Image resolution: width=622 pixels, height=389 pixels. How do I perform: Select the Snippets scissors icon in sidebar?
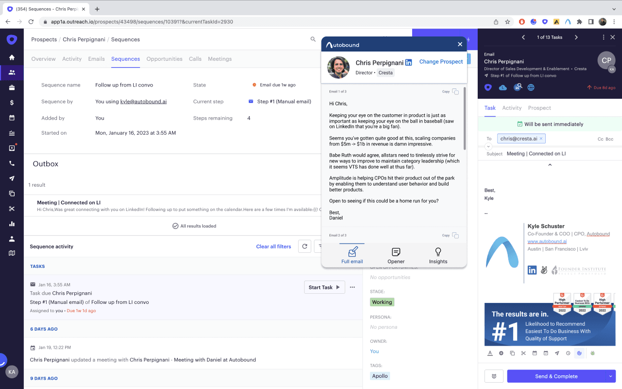pos(12,209)
